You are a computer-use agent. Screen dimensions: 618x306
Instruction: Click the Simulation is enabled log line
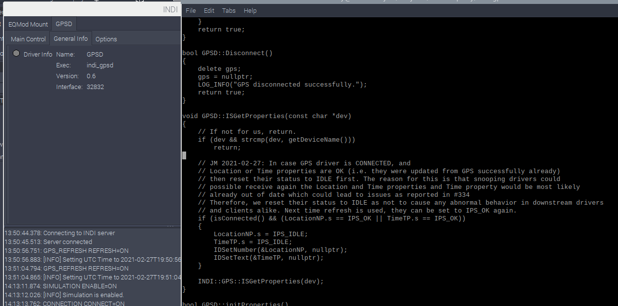click(64, 295)
